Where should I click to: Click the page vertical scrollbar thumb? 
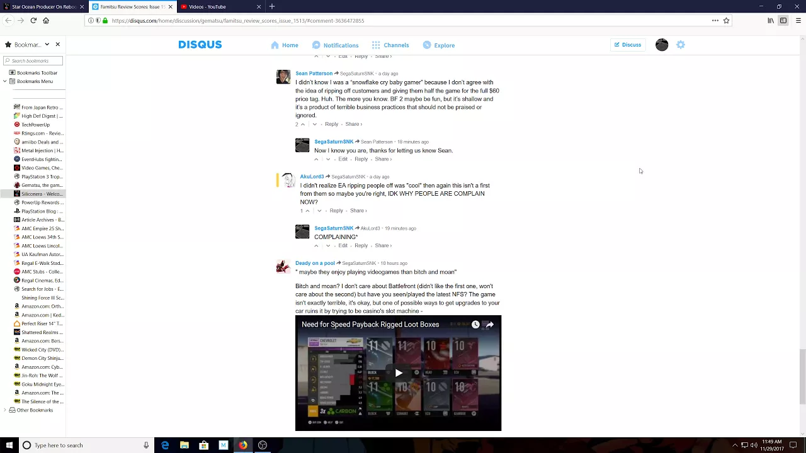(802, 376)
